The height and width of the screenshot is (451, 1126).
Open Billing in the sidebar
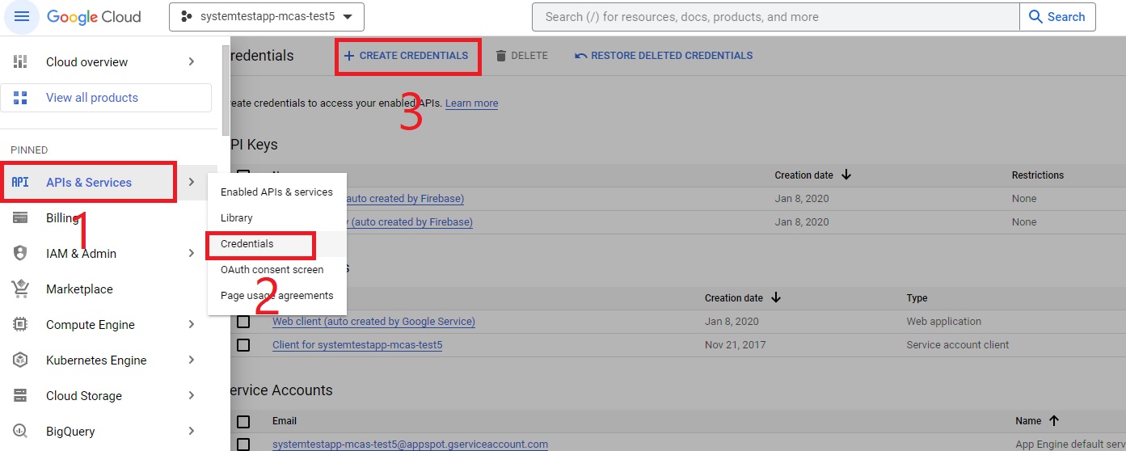62,218
